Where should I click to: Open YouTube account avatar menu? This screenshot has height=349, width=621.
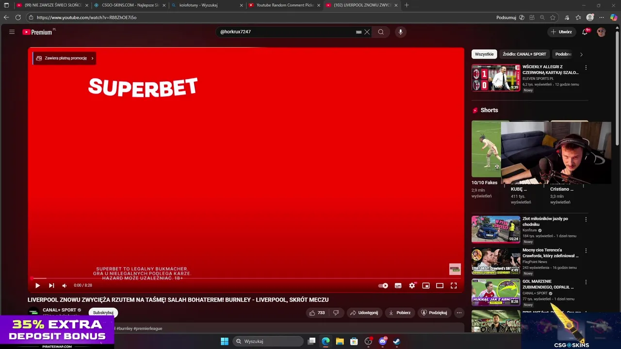coord(602,32)
